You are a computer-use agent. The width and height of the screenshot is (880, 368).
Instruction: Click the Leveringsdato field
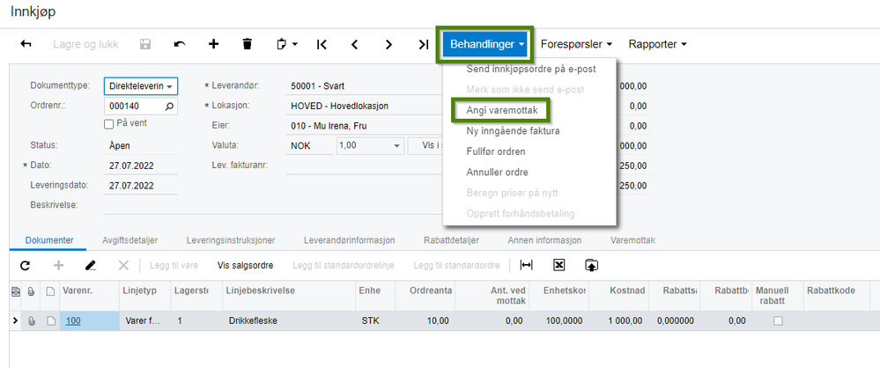point(141,186)
